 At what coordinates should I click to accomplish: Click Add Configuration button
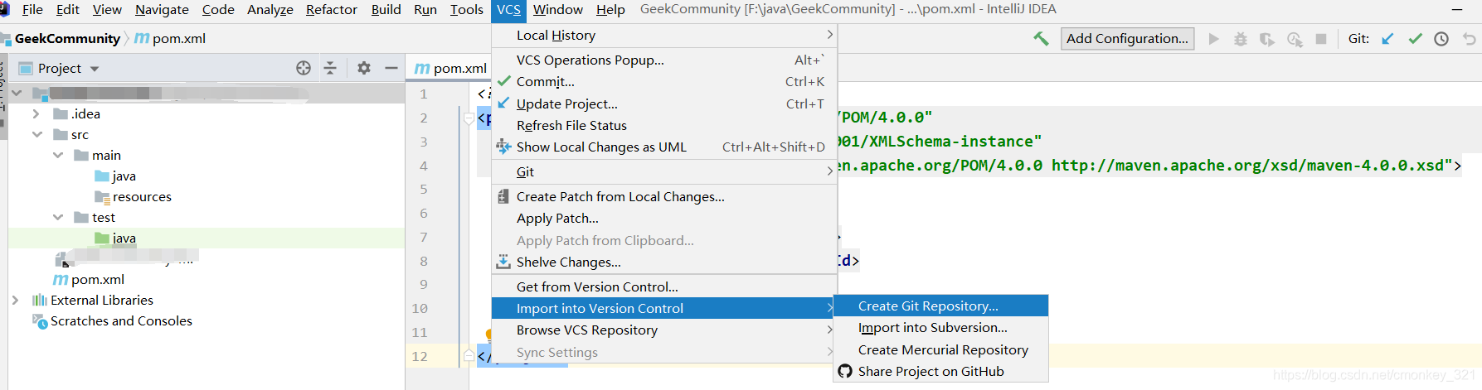tap(1127, 39)
